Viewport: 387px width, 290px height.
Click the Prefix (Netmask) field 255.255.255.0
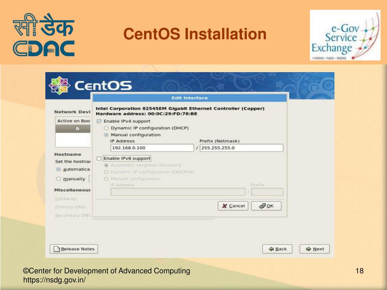click(241, 148)
